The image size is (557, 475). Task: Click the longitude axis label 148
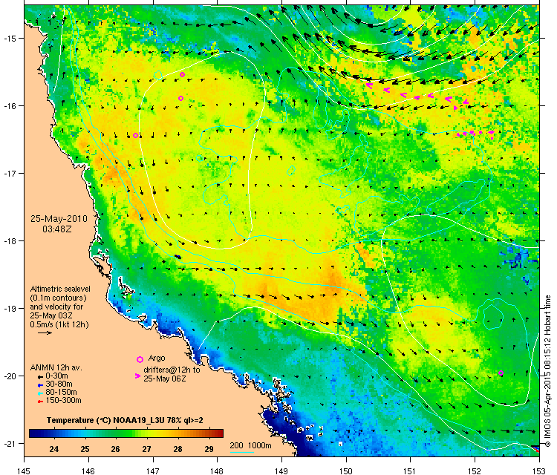point(217,471)
